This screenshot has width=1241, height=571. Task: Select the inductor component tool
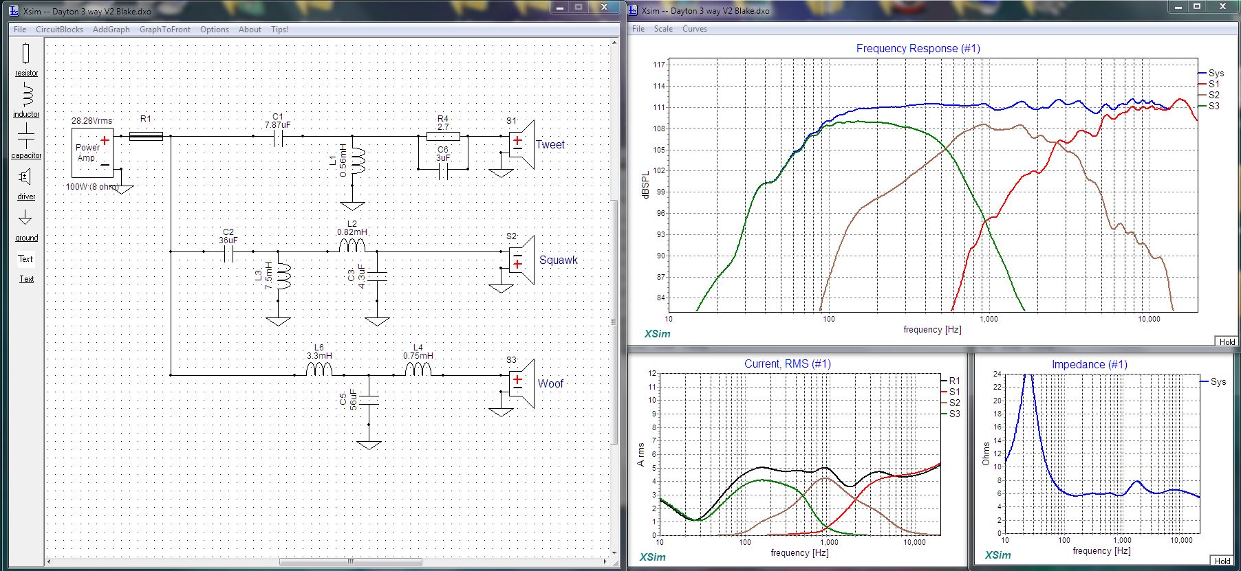click(26, 100)
